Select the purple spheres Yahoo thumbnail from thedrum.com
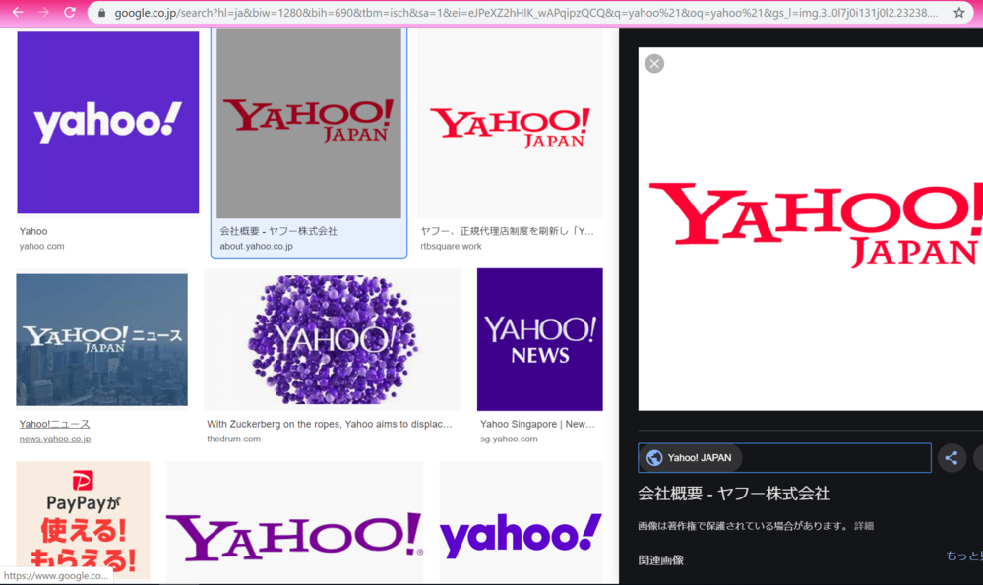Viewport: 983px width, 585px height. pos(332,339)
